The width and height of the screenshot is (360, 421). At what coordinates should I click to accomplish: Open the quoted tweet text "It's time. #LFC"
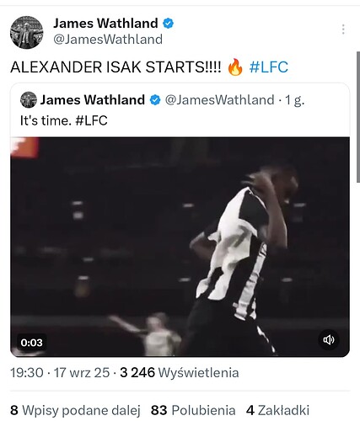point(64,120)
